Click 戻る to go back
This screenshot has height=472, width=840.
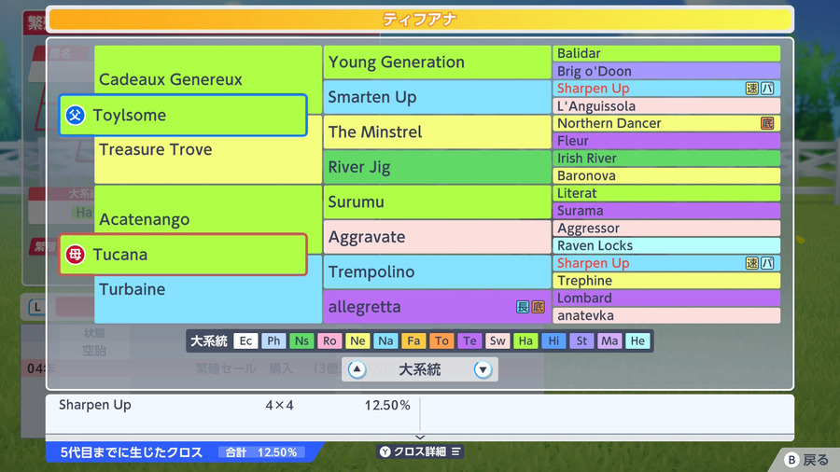[x=805, y=459]
